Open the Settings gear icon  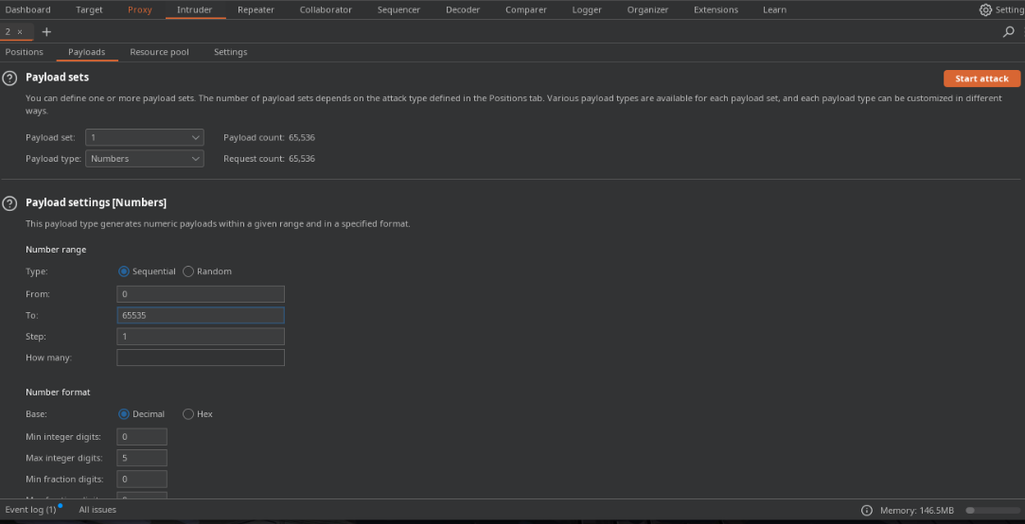coord(985,9)
